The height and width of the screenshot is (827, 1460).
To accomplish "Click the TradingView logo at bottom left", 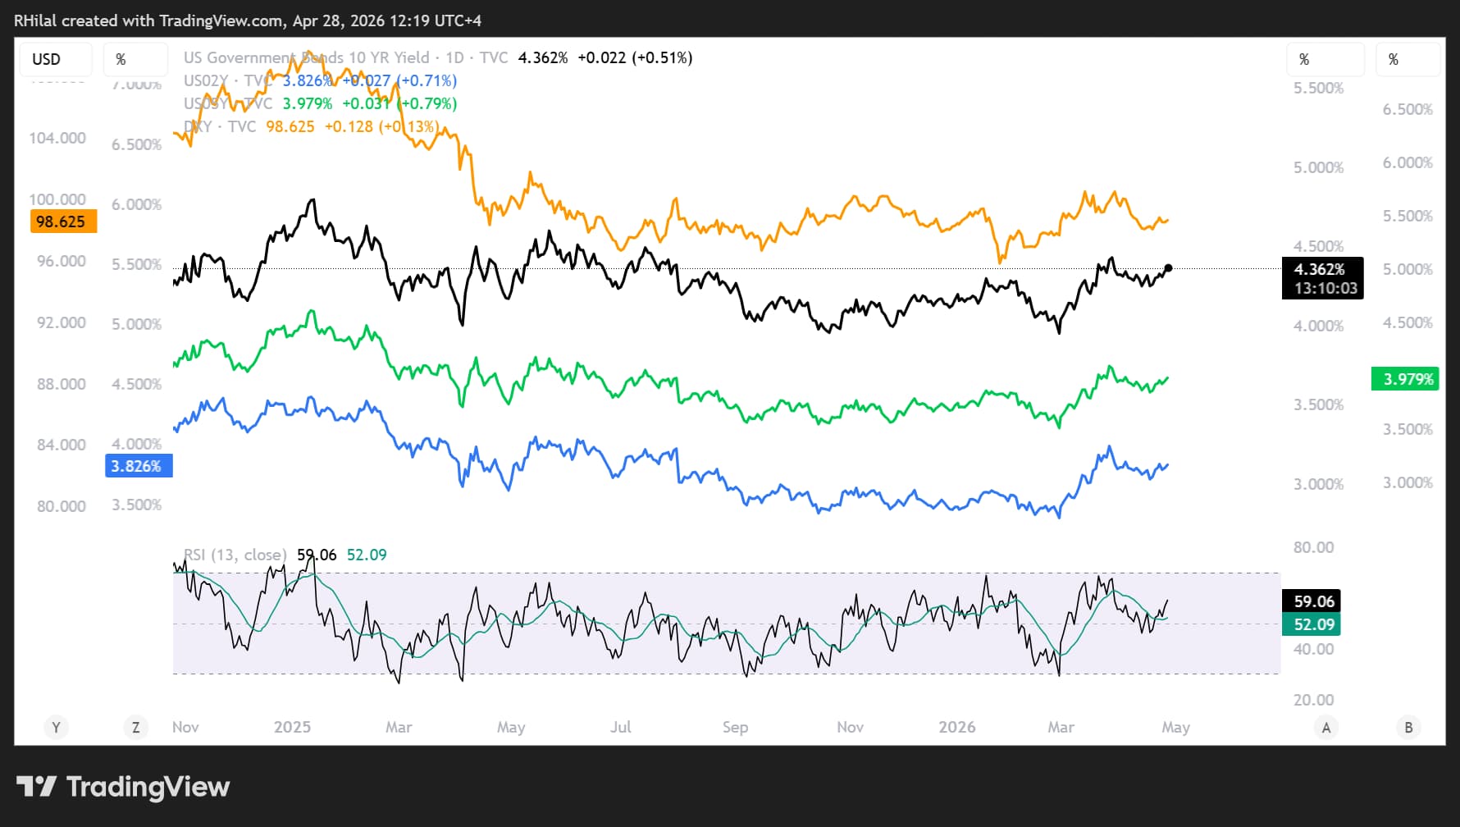I will click(123, 787).
